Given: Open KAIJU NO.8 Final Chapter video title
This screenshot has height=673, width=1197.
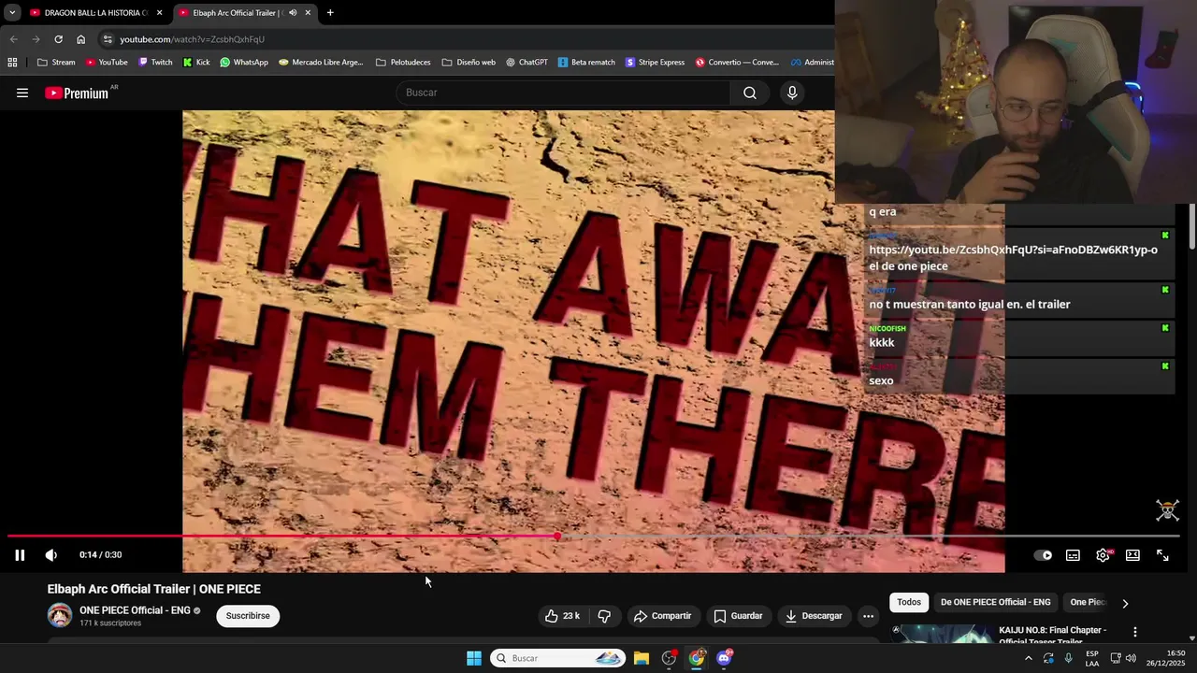Looking at the screenshot, I should (x=1052, y=636).
